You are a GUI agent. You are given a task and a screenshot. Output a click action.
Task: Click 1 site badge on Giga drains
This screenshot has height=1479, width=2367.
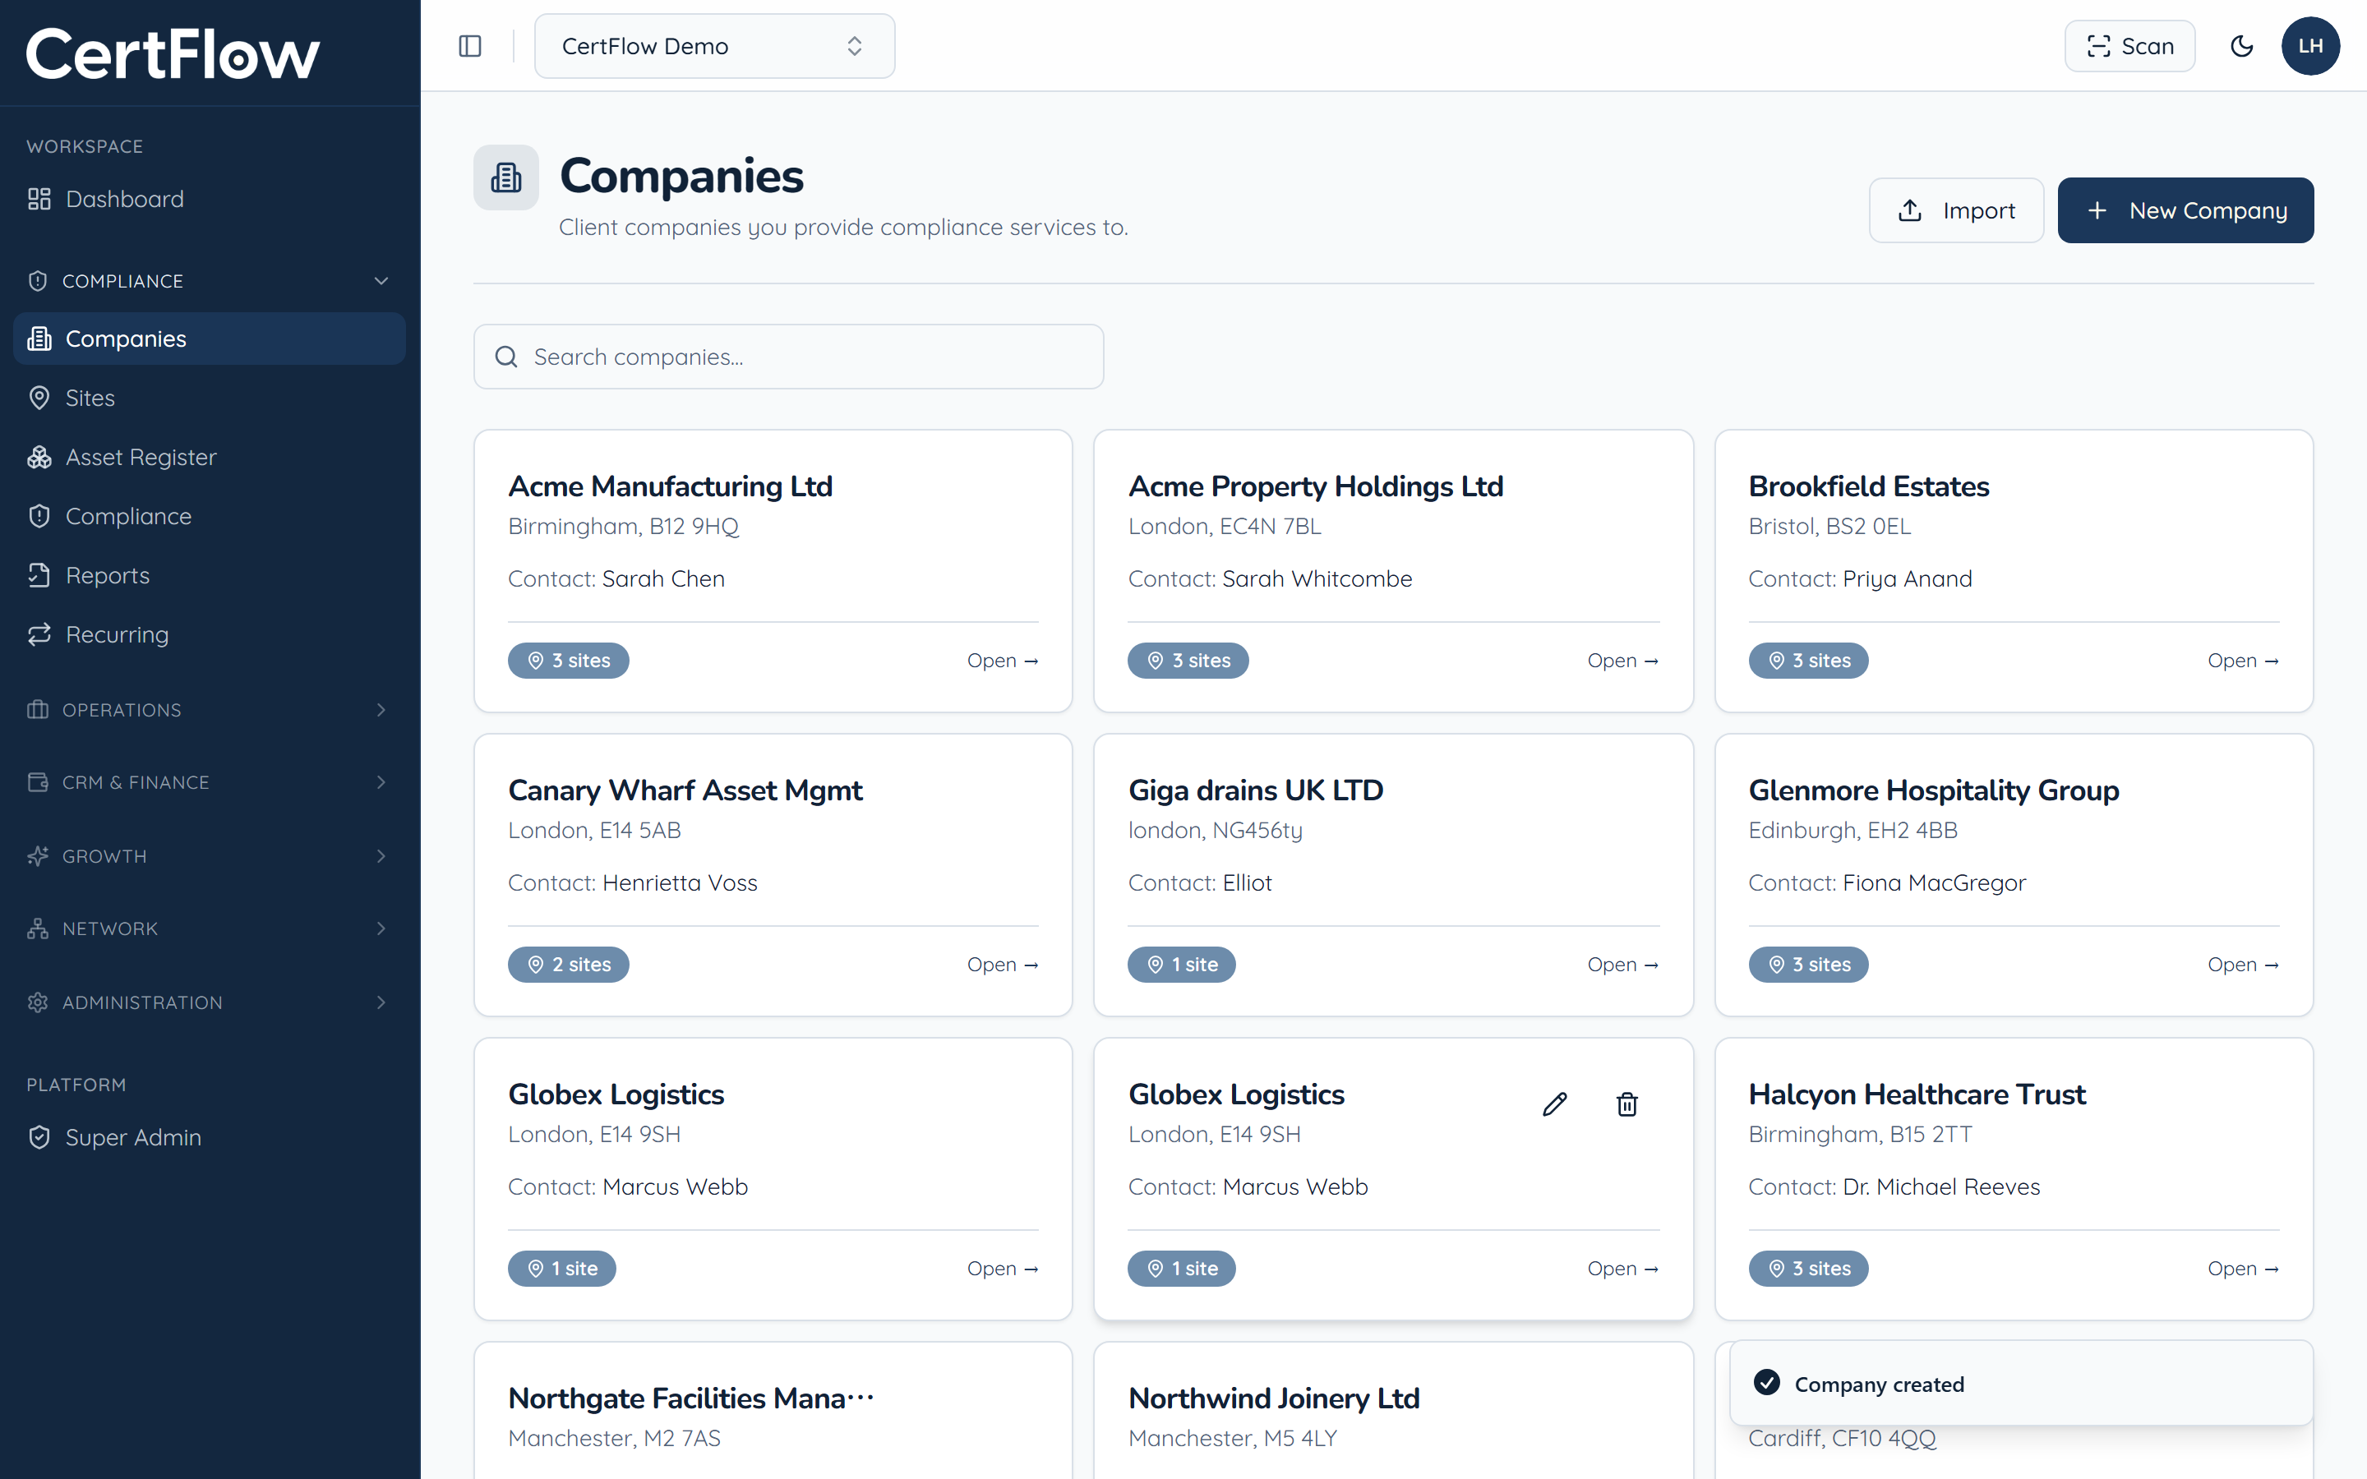(1182, 965)
